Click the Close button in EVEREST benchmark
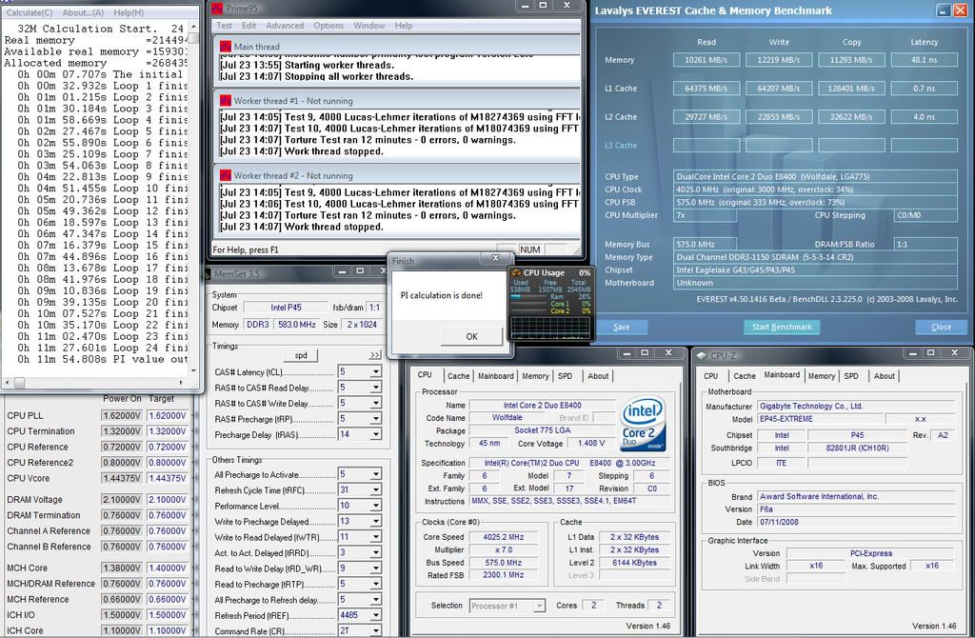 pos(941,327)
